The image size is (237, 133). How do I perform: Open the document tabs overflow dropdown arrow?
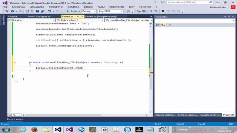click(x=151, y=17)
